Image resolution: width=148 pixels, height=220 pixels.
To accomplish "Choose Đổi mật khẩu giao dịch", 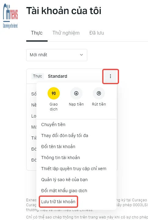I will [64, 191].
